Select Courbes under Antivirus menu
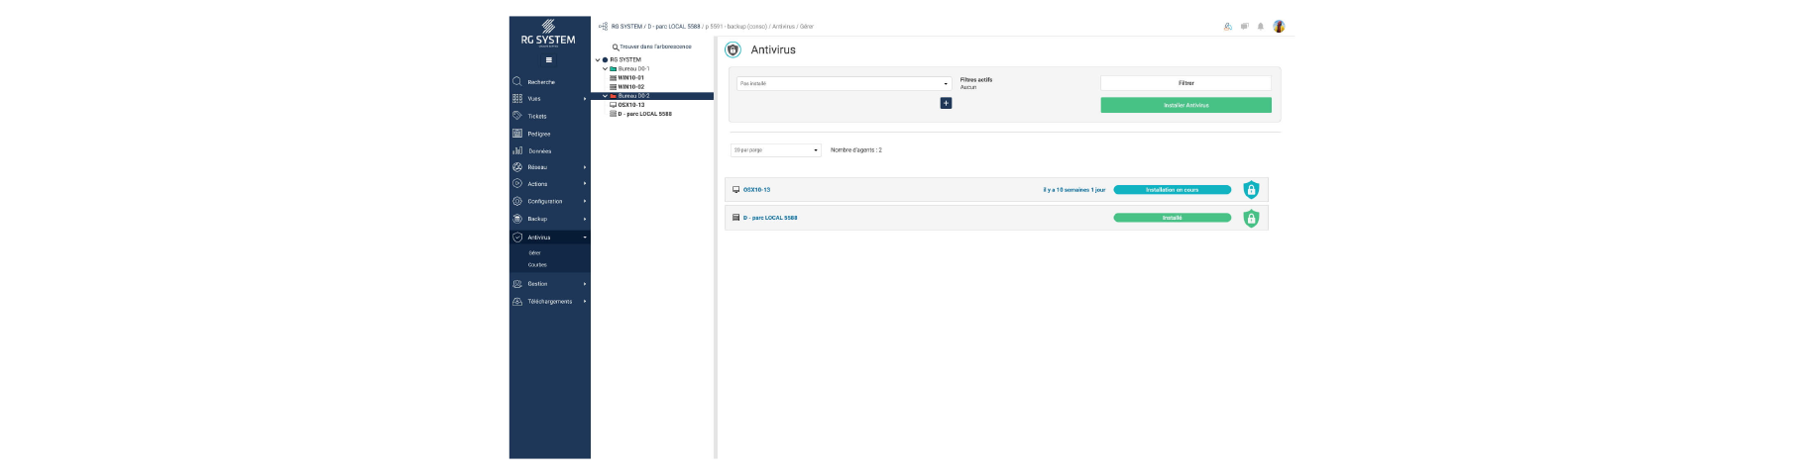 point(537,265)
